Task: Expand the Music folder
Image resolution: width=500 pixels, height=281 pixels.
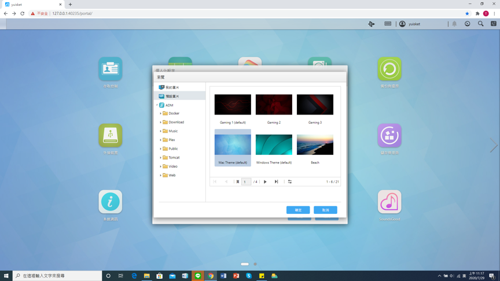Action: [160, 131]
